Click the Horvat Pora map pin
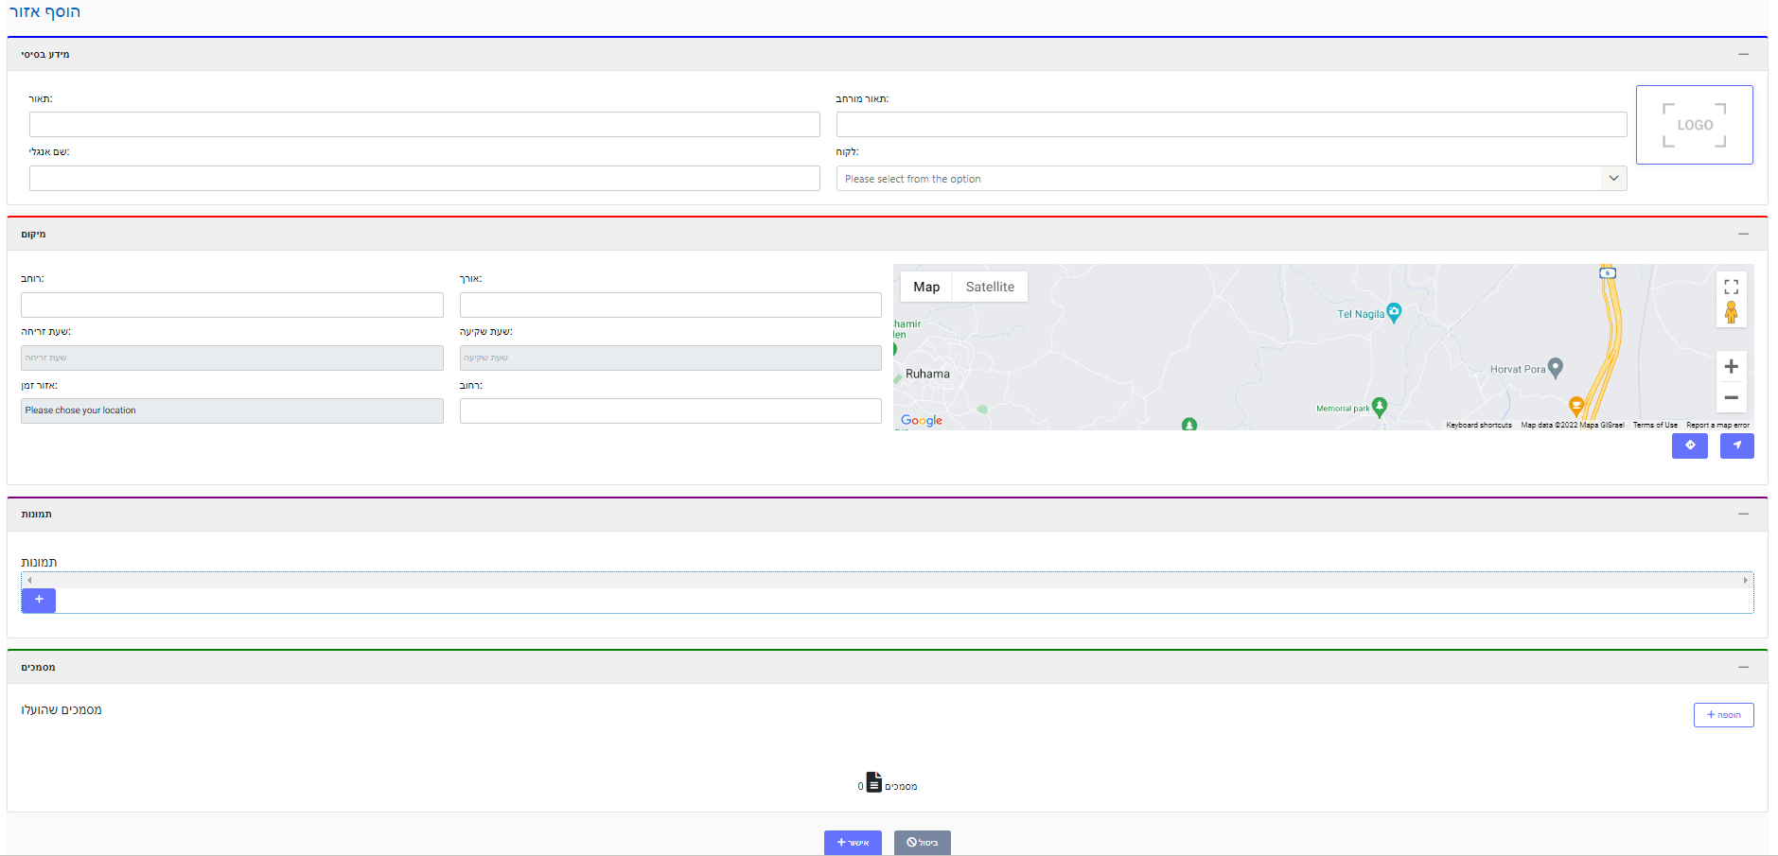The width and height of the screenshot is (1778, 856). tap(1555, 367)
